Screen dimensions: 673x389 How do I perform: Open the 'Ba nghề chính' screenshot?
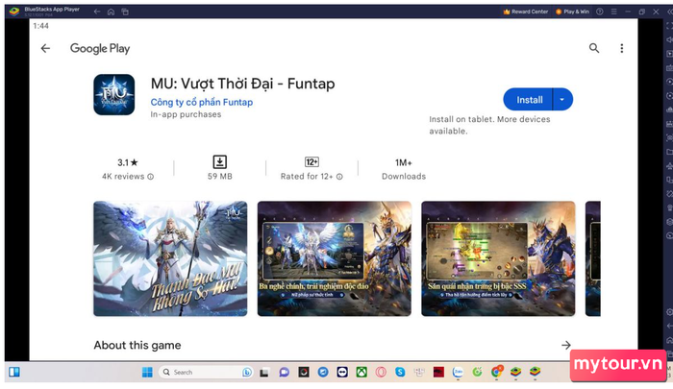coord(335,258)
